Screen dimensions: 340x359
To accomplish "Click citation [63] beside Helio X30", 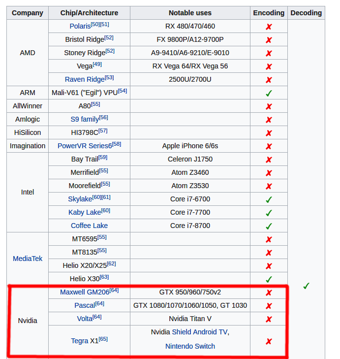I will coord(104,277).
